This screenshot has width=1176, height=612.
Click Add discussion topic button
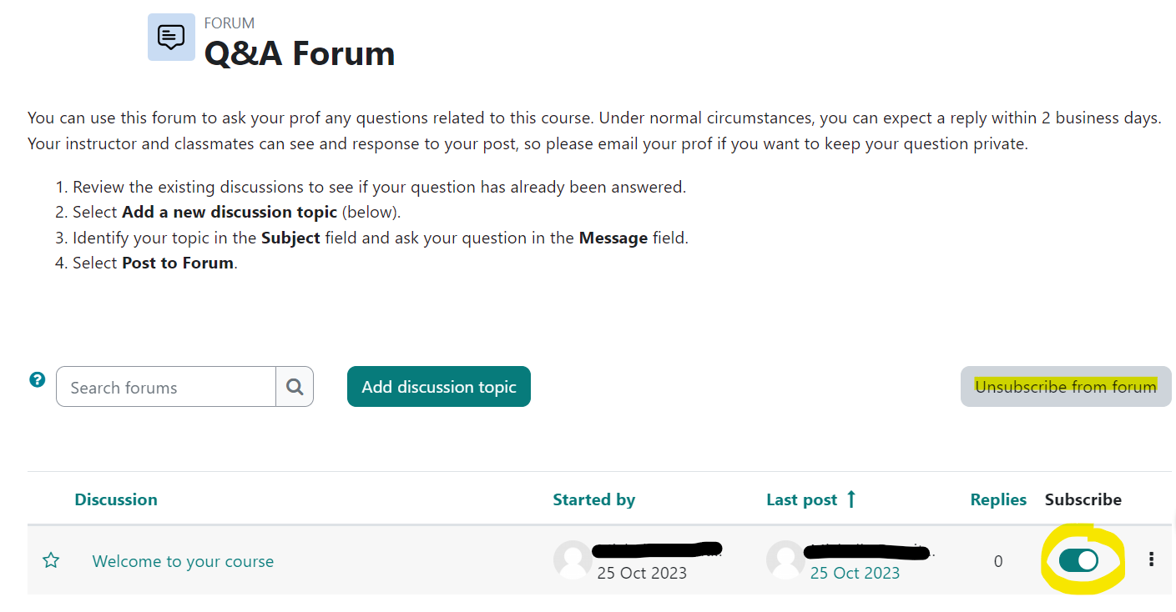439,387
